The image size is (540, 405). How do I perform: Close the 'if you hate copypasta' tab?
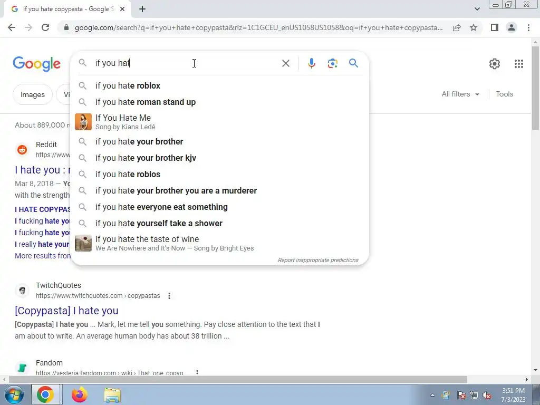point(122,9)
